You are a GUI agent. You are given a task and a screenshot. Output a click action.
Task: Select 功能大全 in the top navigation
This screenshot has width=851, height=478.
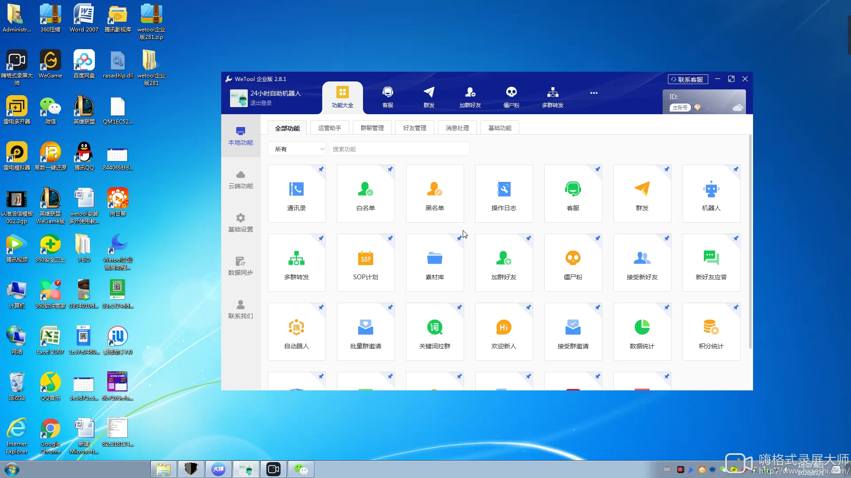point(343,98)
